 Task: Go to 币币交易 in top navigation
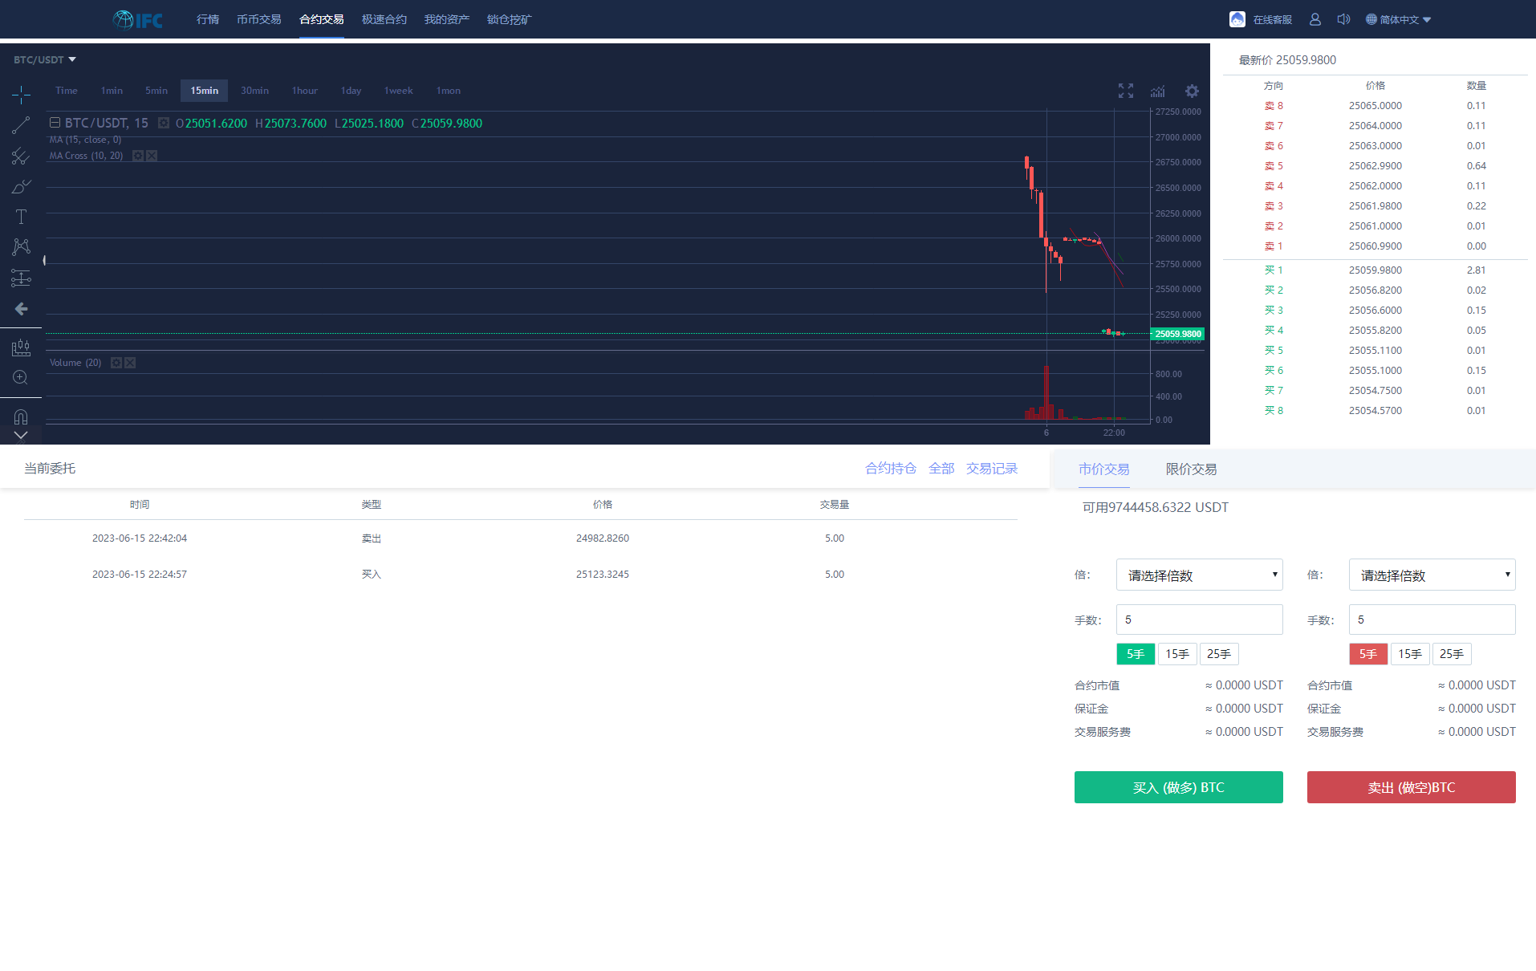[x=259, y=19]
